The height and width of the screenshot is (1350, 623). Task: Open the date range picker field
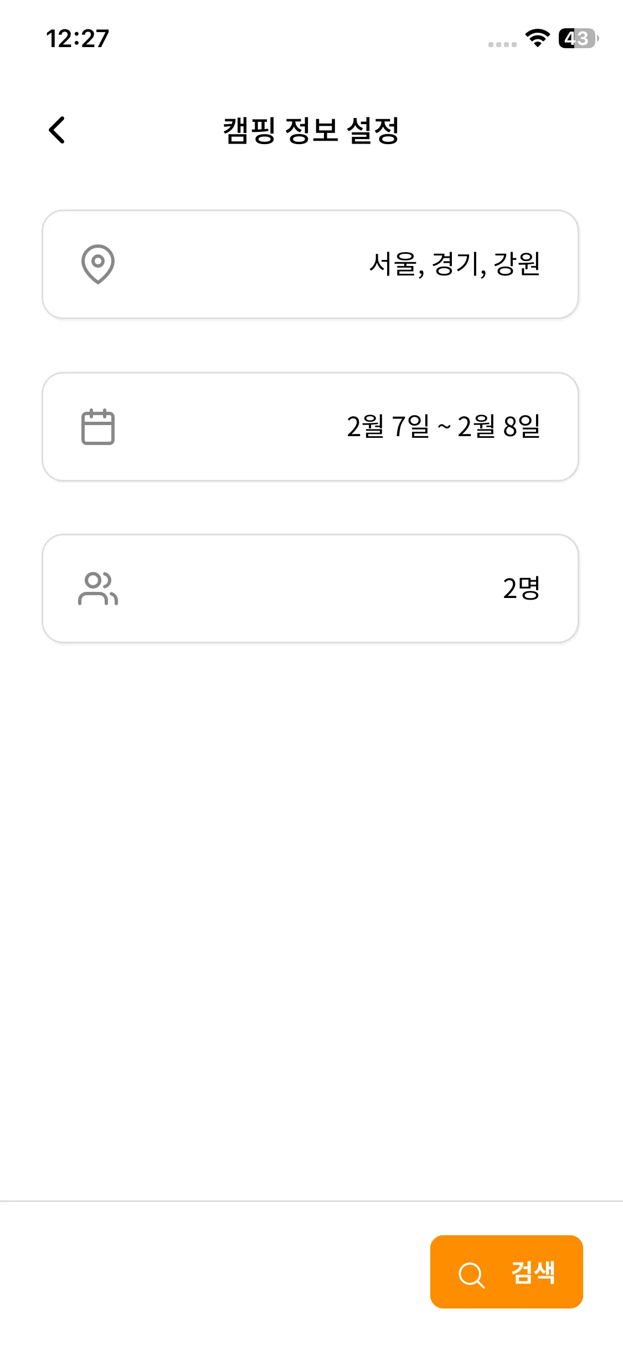pyautogui.click(x=310, y=427)
